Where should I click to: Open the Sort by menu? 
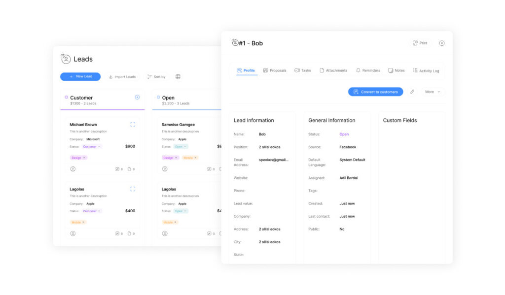(156, 77)
